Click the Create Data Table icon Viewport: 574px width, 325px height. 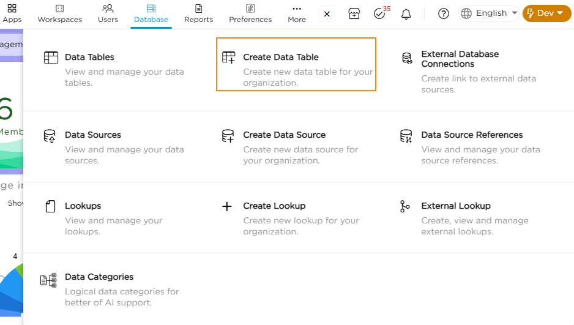228,58
